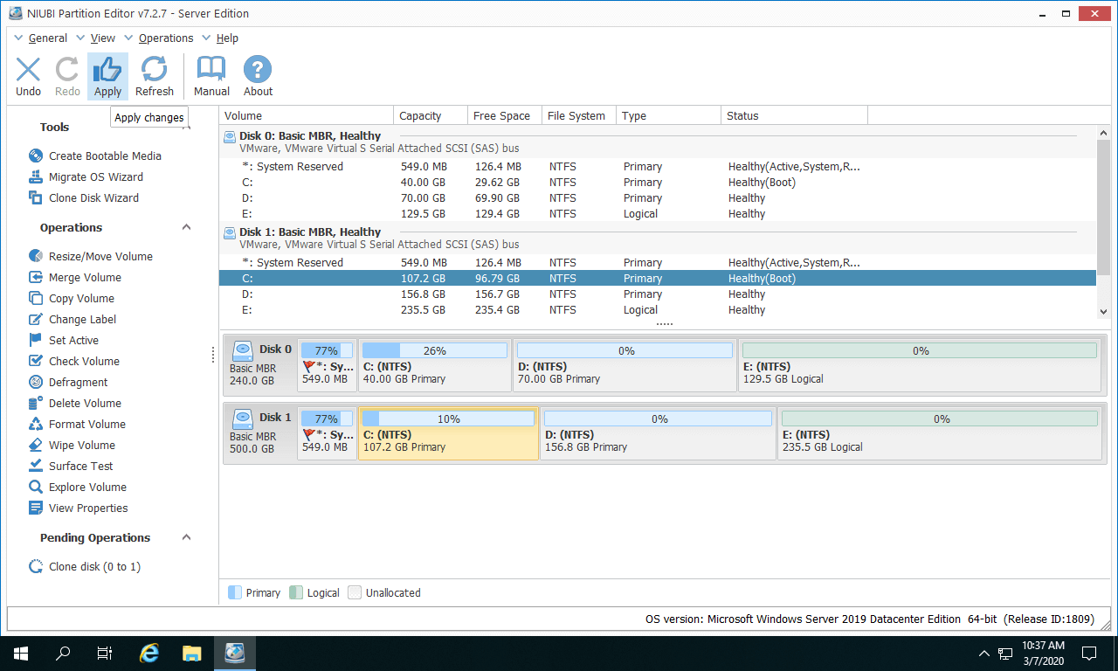Click the Undo toolbar icon
This screenshot has width=1118, height=671.
pyautogui.click(x=28, y=70)
